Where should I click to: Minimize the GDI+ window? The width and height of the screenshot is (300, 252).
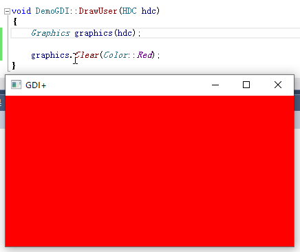[x=215, y=85]
